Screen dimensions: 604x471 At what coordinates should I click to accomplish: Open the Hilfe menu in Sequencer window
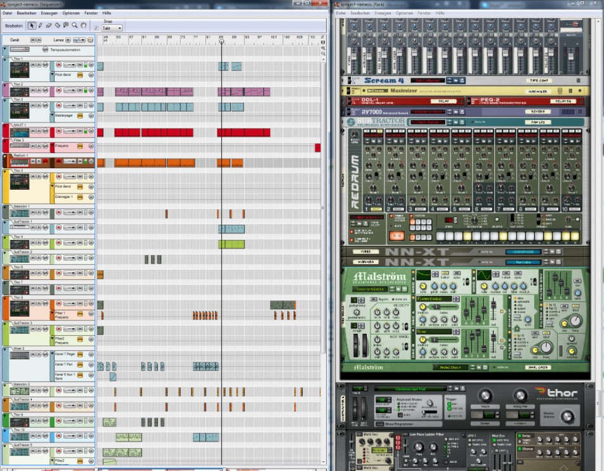pyautogui.click(x=107, y=13)
